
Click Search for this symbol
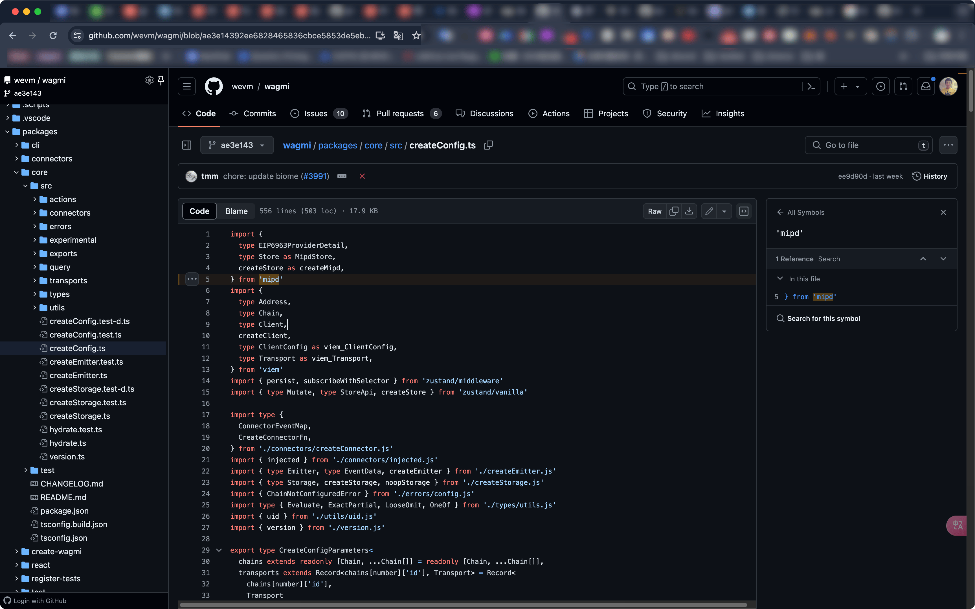coord(818,318)
